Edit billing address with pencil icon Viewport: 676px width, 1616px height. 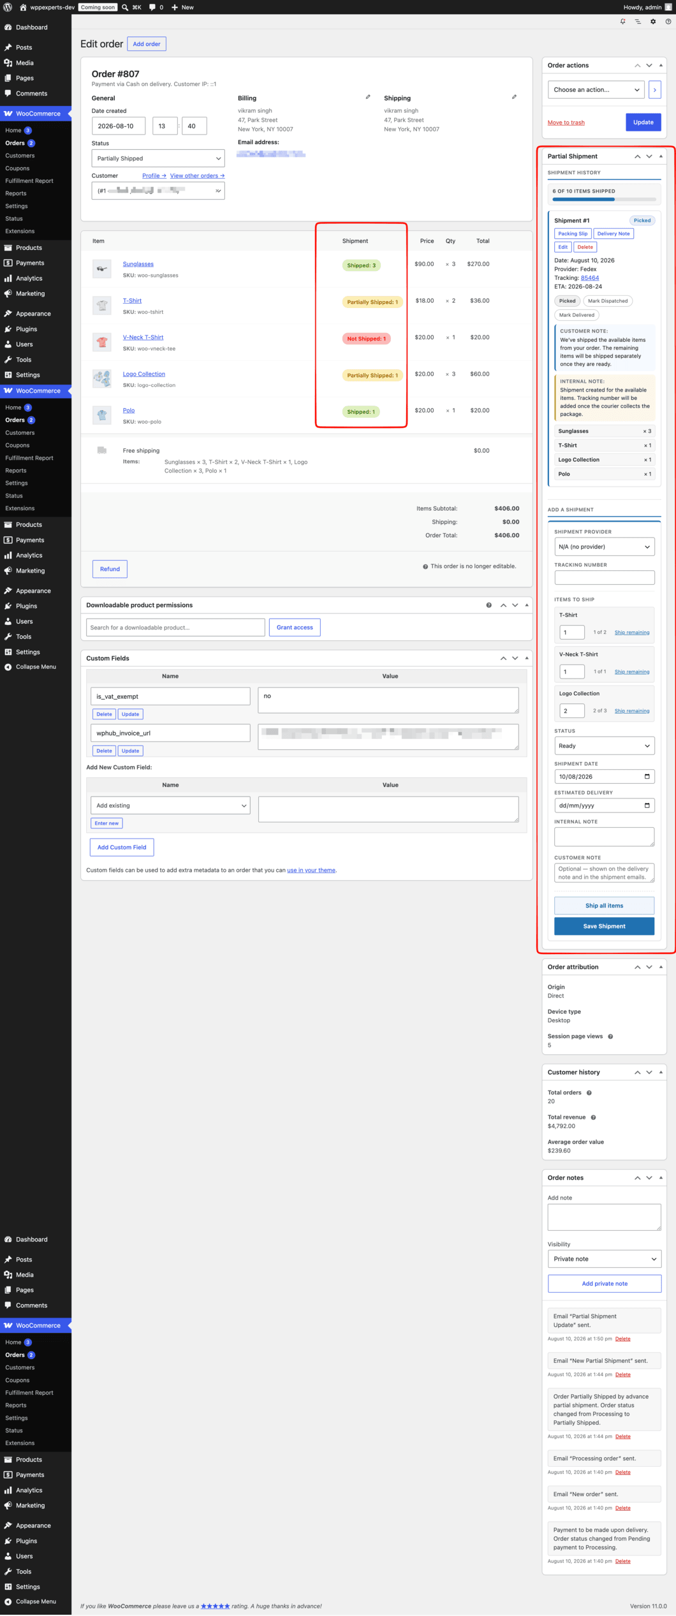[368, 97]
